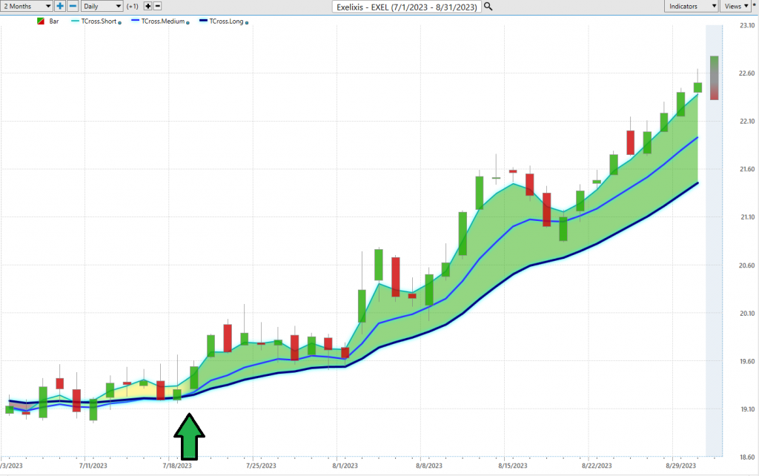759x476 pixels.
Task: Click the 23.10 price axis label
Action: (747, 25)
